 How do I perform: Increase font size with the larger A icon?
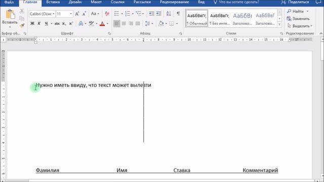click(x=77, y=14)
